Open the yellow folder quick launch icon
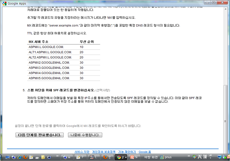The image size is (230, 161). [x=43, y=157]
